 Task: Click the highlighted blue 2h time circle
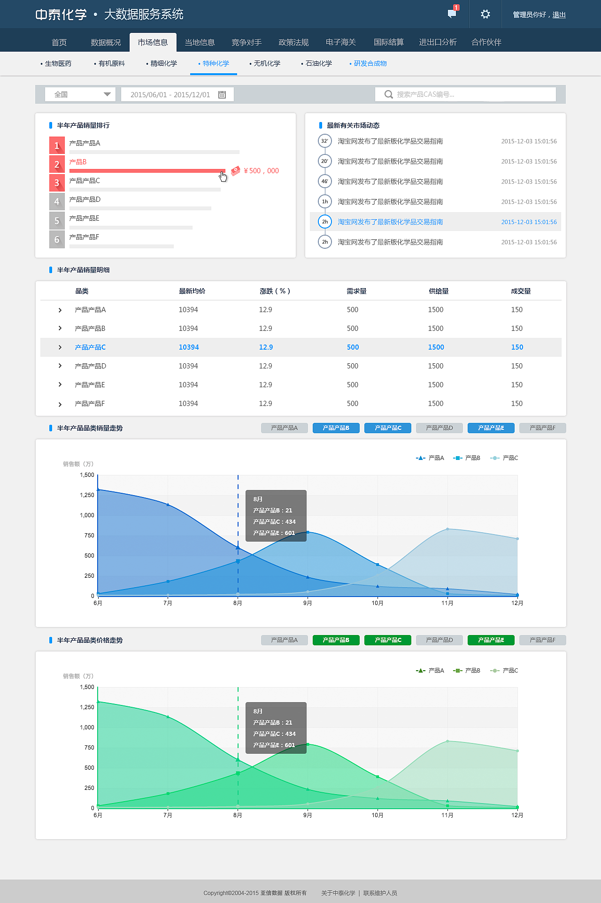pyautogui.click(x=324, y=222)
